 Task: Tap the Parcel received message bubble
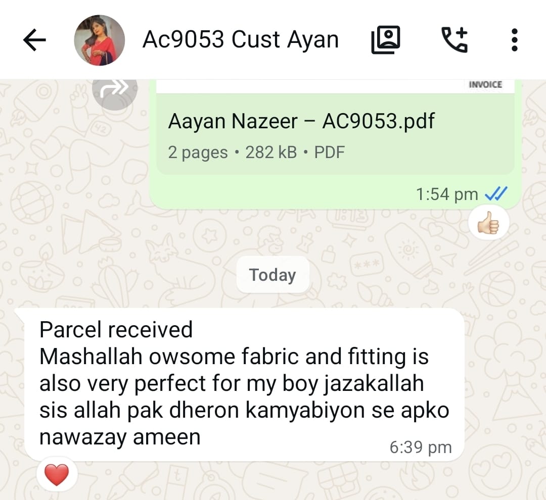click(245, 384)
